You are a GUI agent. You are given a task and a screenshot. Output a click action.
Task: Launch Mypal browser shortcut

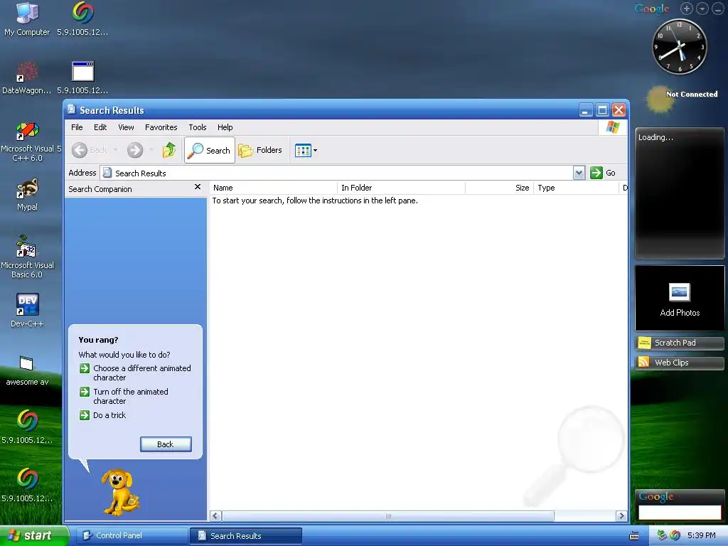(x=27, y=195)
